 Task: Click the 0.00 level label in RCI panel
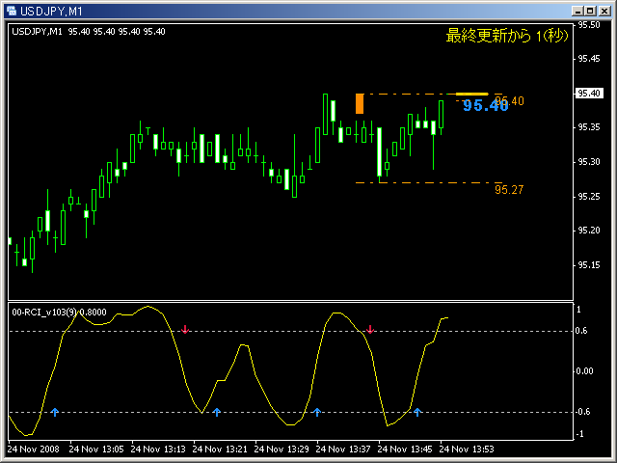pyautogui.click(x=584, y=371)
